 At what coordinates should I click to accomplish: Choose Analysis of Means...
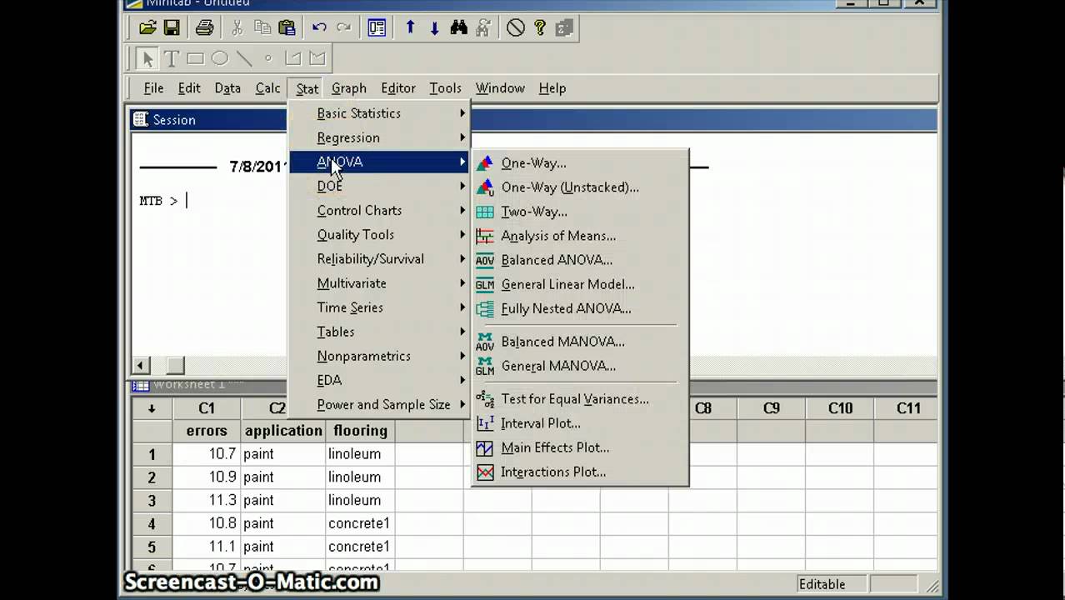pyautogui.click(x=580, y=236)
